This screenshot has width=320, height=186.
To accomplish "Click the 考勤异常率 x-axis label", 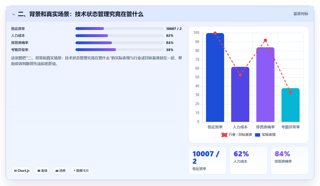I will (290, 127).
